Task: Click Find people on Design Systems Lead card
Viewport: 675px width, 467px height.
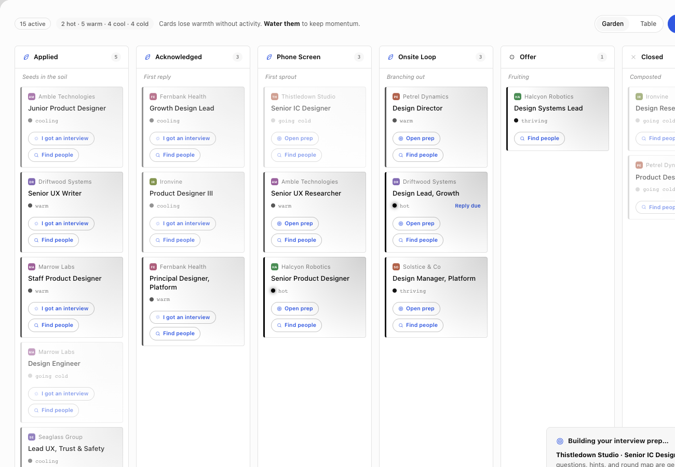Action: pos(539,139)
